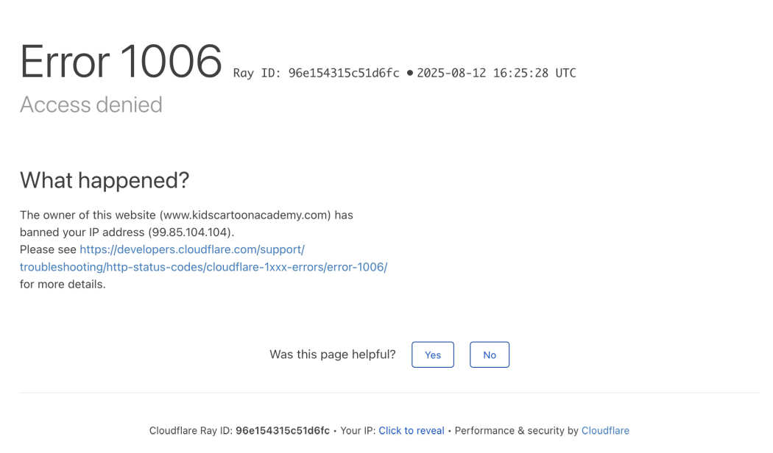The width and height of the screenshot is (773, 453).
Task: Click the "Cloudflare Ray ID:" footer label
Action: [191, 431]
